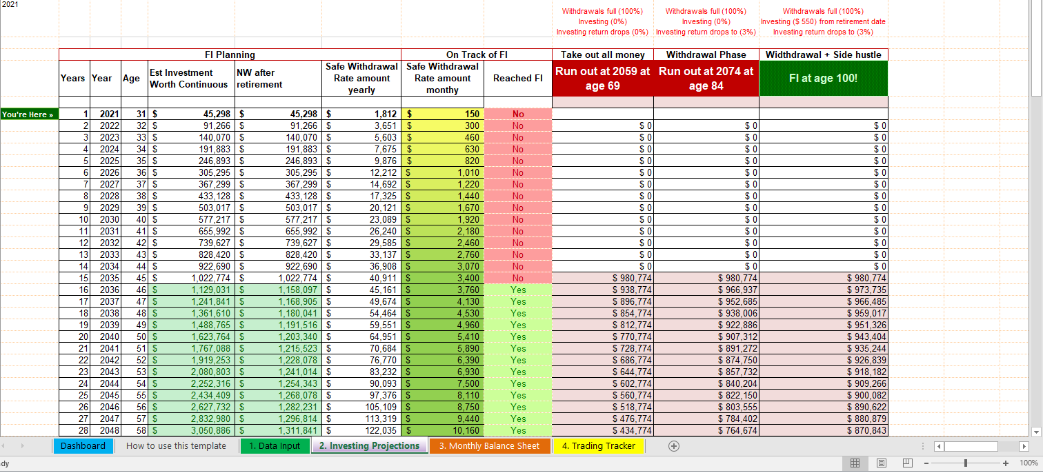
Task: Click vertical scrollbar down arrow
Action: coord(1036,432)
